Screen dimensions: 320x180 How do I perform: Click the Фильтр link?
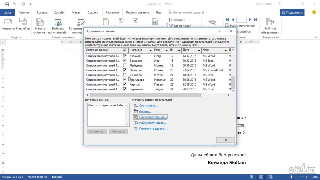point(145,111)
